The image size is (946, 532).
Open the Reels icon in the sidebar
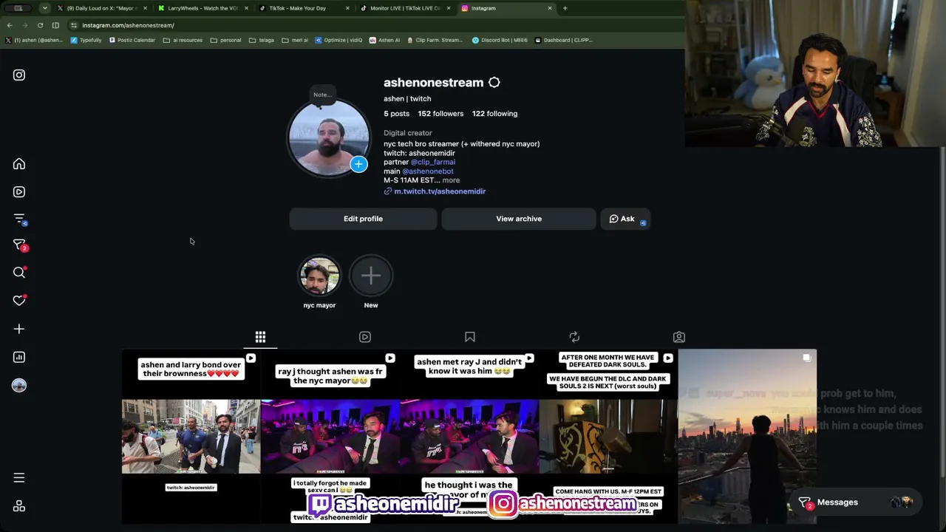[19, 192]
